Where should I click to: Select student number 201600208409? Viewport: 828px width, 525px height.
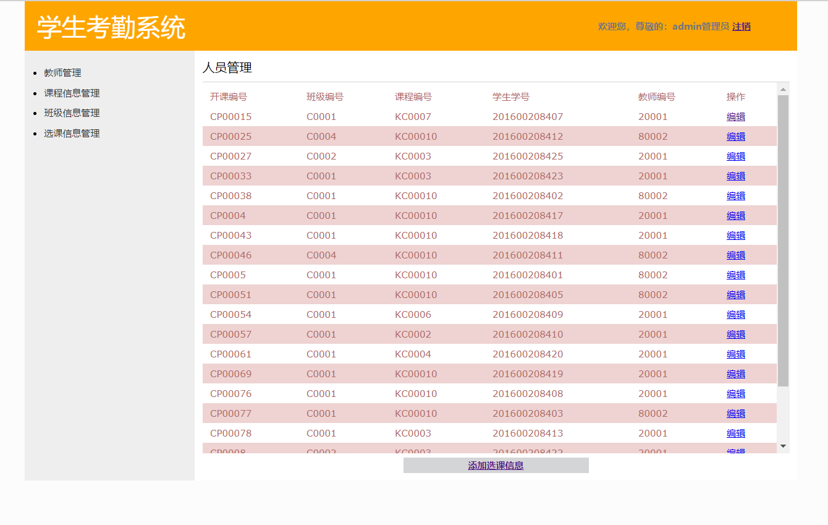point(528,315)
